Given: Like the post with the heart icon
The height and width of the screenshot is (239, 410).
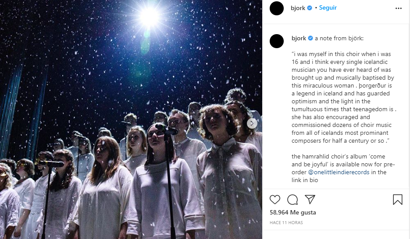Looking at the screenshot, I should pyautogui.click(x=275, y=200).
